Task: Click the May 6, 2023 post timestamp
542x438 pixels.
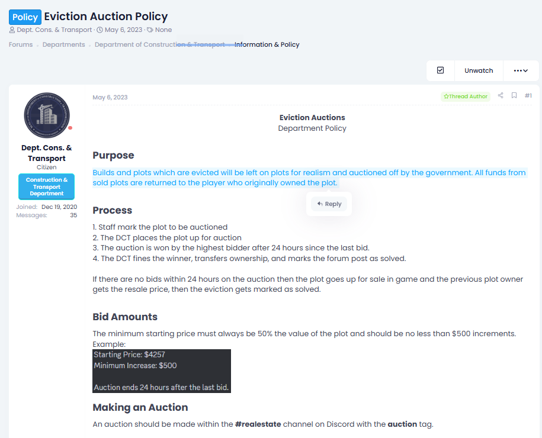Action: 110,98
